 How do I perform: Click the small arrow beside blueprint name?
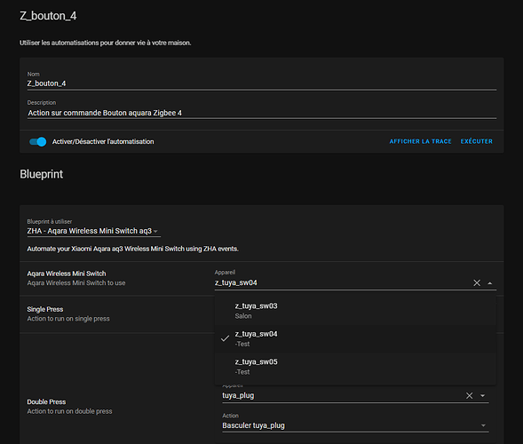point(155,231)
